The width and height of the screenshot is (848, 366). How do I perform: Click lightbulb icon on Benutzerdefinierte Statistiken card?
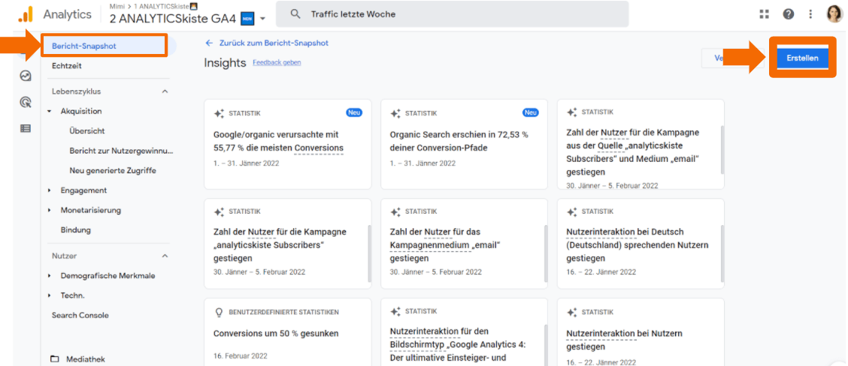219,312
